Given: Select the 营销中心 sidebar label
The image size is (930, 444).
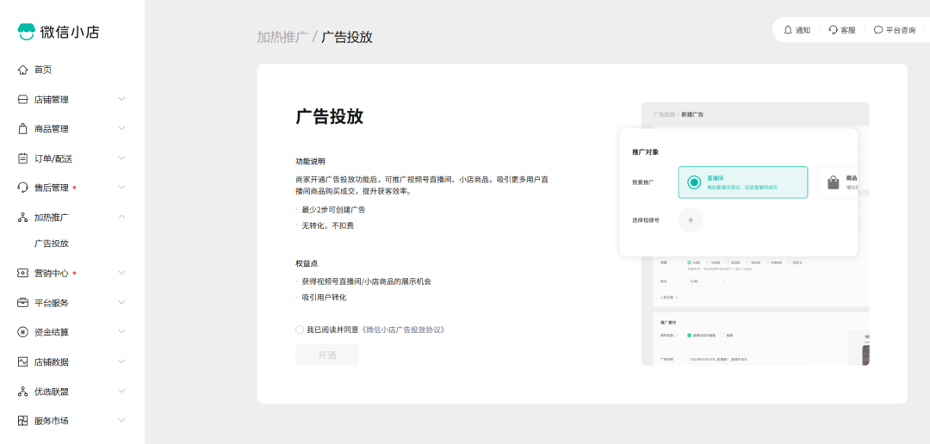Looking at the screenshot, I should (52, 274).
